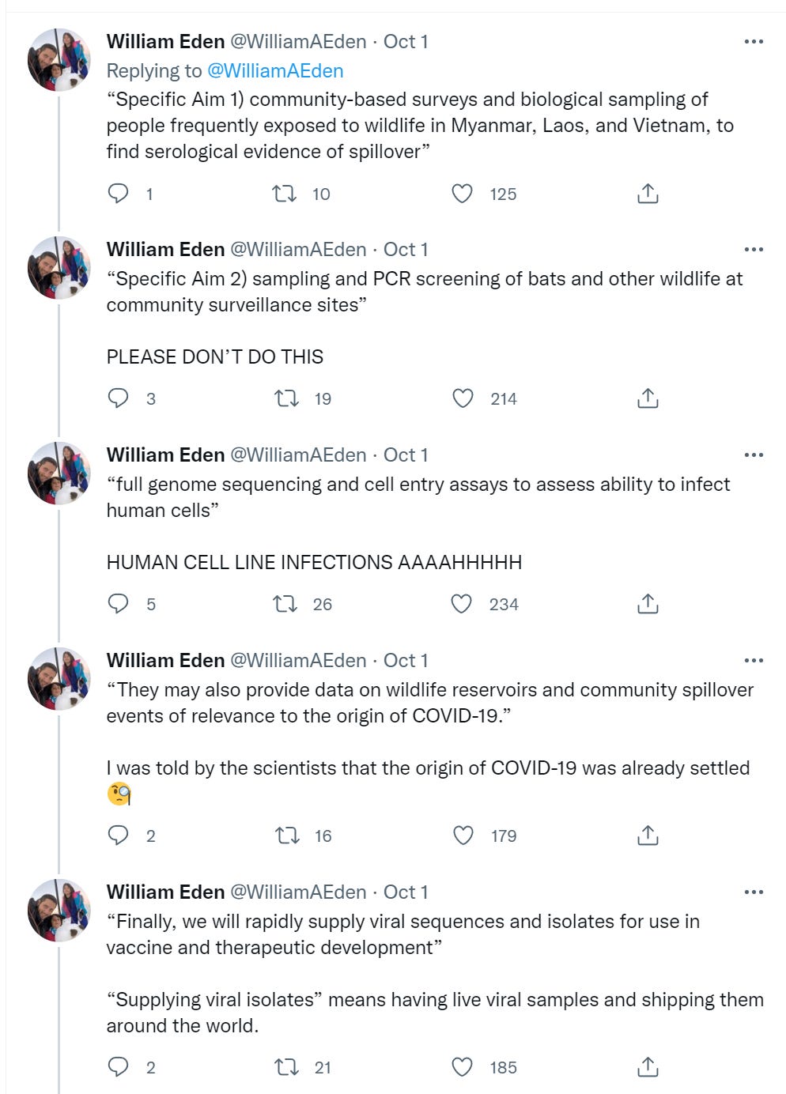Open more options for "Specific Aim 1" tweet
The width and height of the screenshot is (786, 1094).
pos(754,41)
